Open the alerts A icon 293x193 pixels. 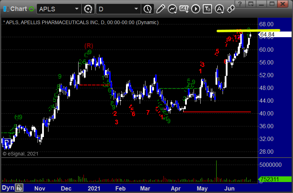click(219, 9)
